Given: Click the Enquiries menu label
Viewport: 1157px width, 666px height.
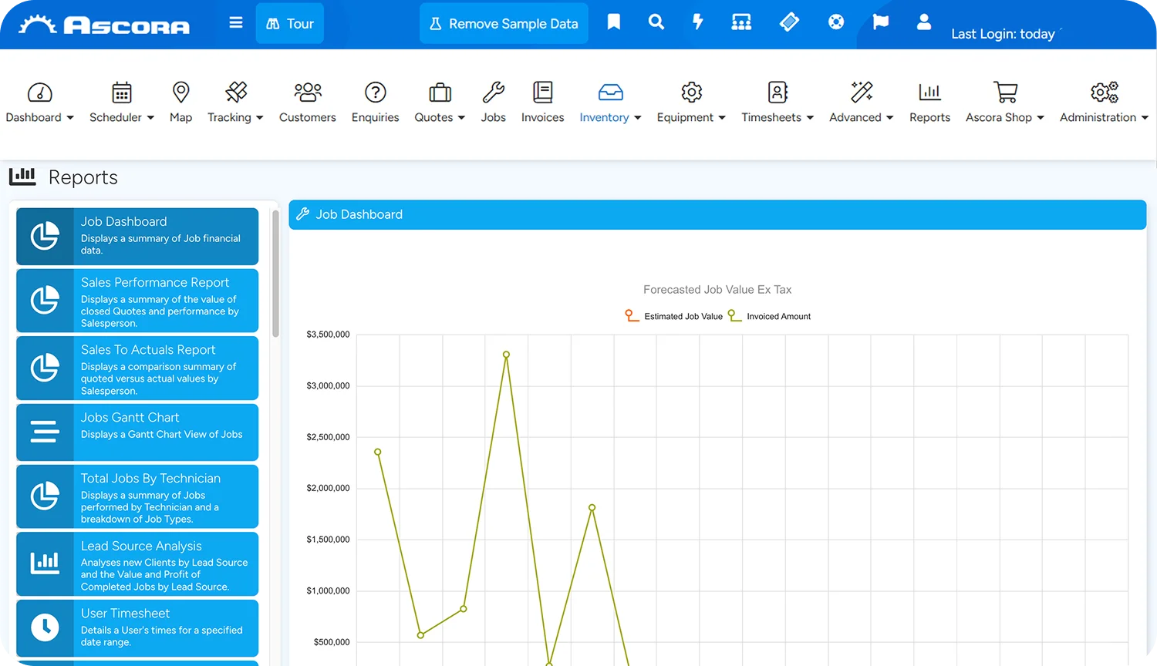Looking at the screenshot, I should coord(376,117).
